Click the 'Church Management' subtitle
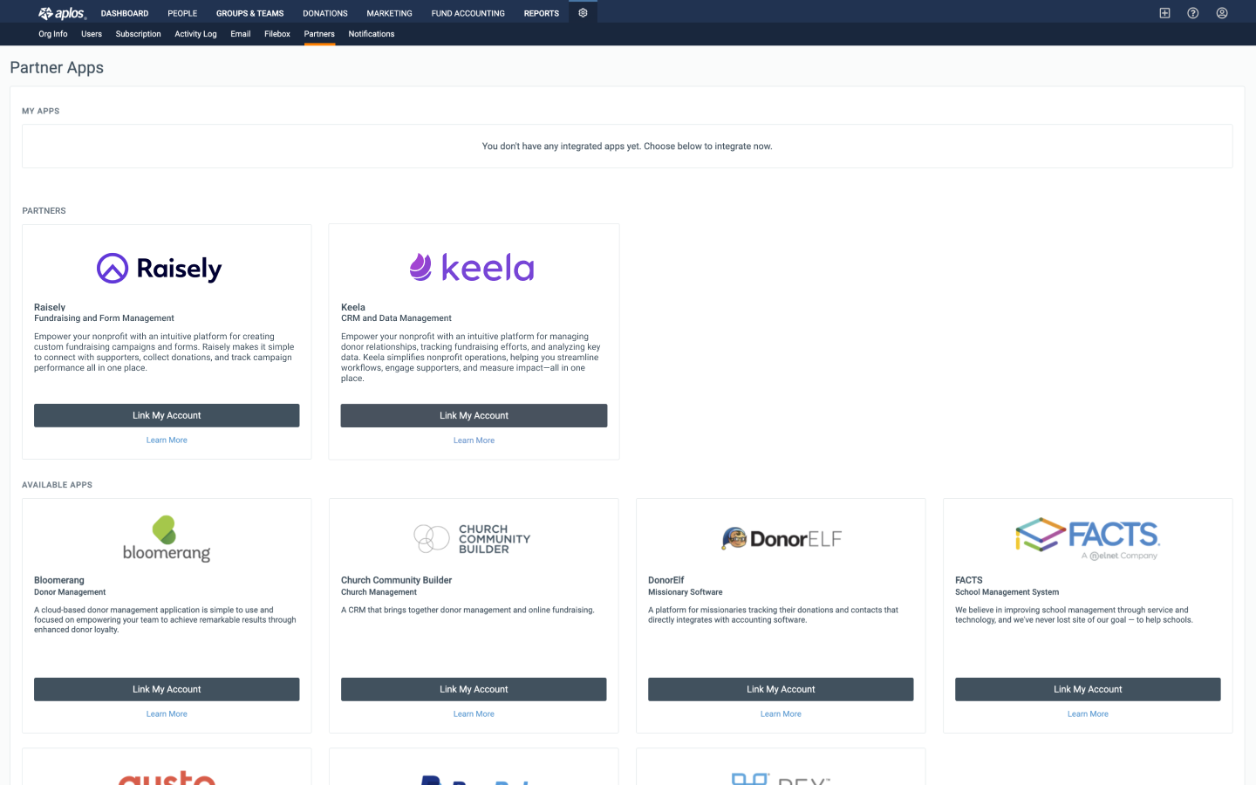This screenshot has width=1256, height=785. (379, 592)
